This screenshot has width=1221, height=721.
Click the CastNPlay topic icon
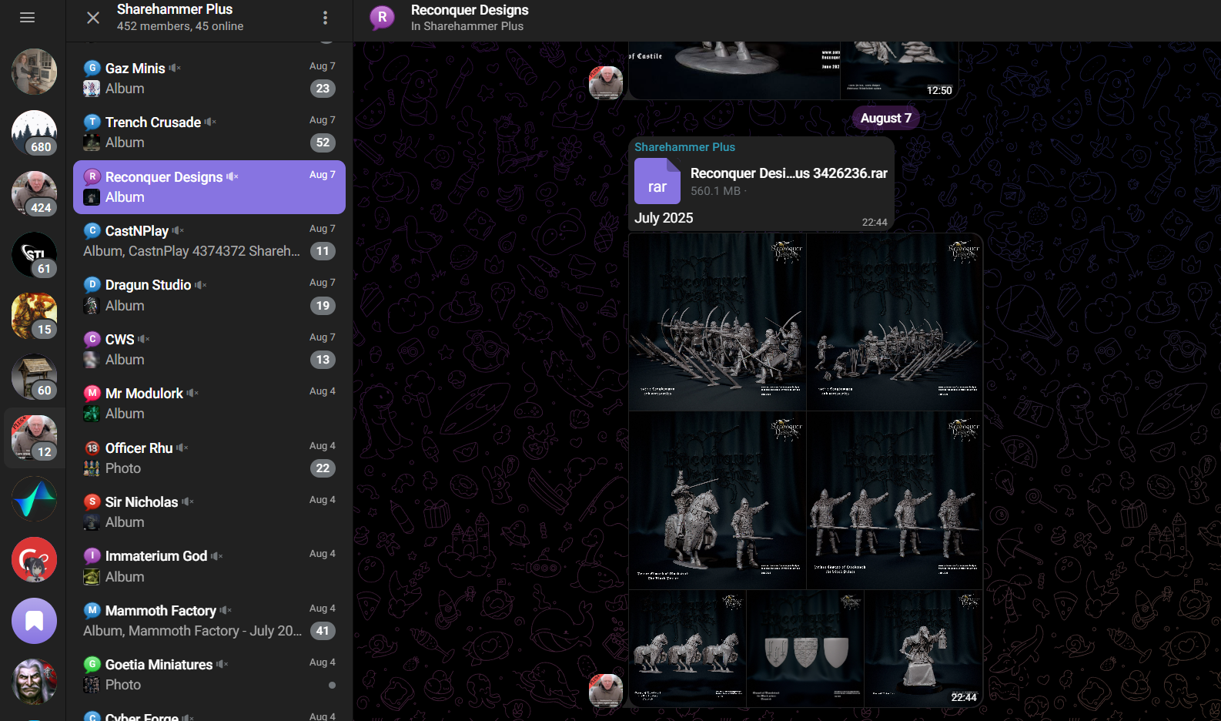point(92,230)
